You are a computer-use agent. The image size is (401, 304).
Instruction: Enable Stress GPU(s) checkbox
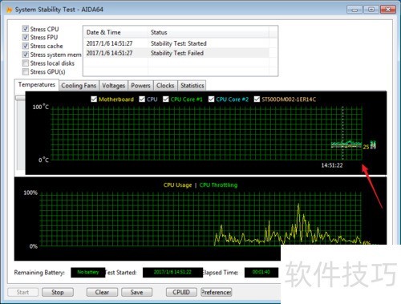click(26, 71)
